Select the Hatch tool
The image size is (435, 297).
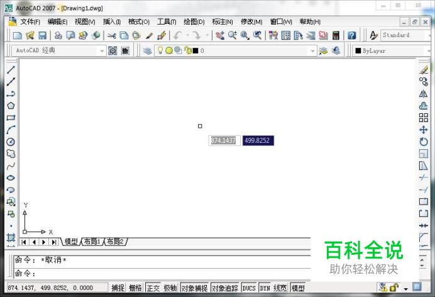pyautogui.click(x=11, y=238)
